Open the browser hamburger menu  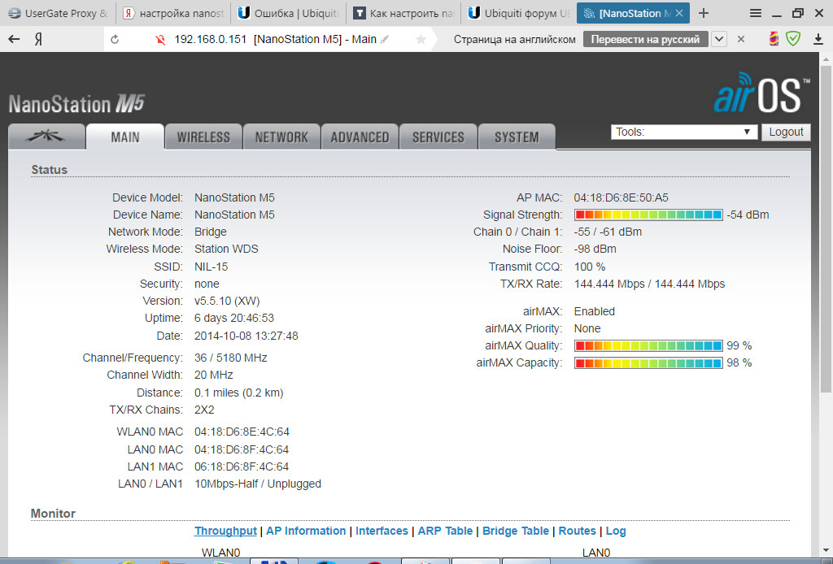(x=756, y=13)
